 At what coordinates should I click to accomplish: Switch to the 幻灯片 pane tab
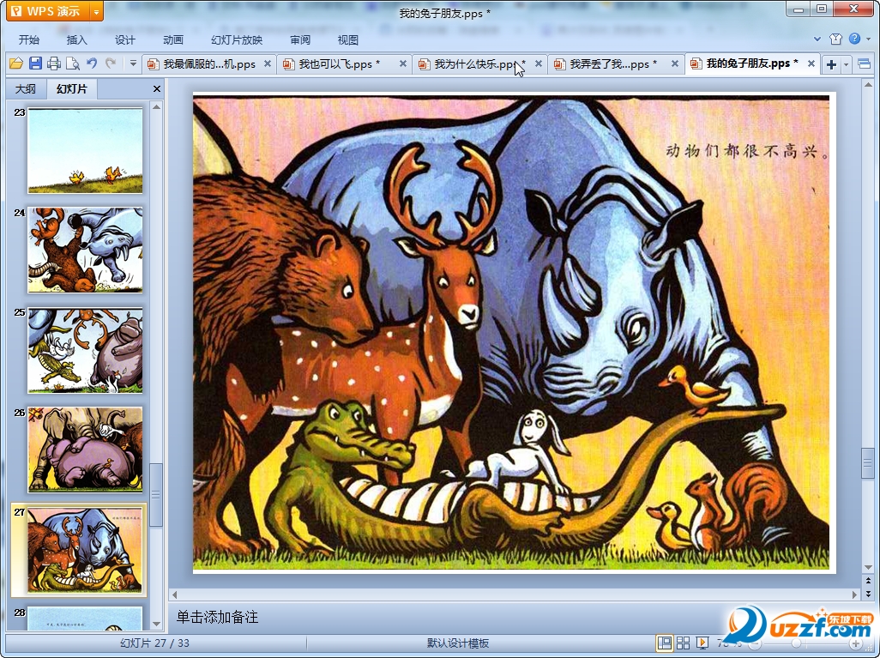click(x=72, y=88)
